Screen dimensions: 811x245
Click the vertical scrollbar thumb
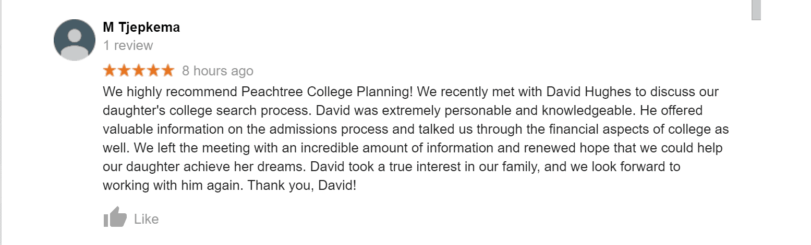(756, 9)
